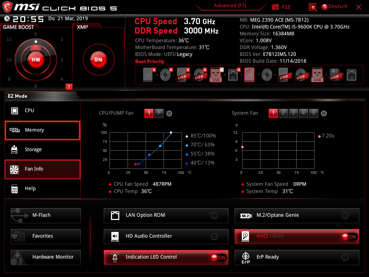Open the BIOS search magnifier icon

point(313,7)
